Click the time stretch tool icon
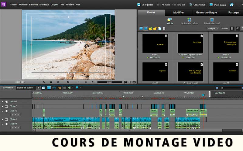This screenshot has width=243, height=151. coord(43,88)
